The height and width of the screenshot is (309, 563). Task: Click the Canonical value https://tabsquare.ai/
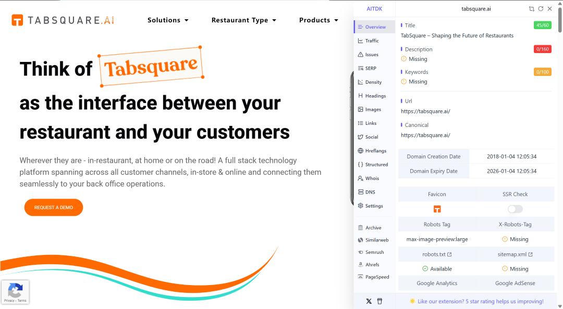425,135
